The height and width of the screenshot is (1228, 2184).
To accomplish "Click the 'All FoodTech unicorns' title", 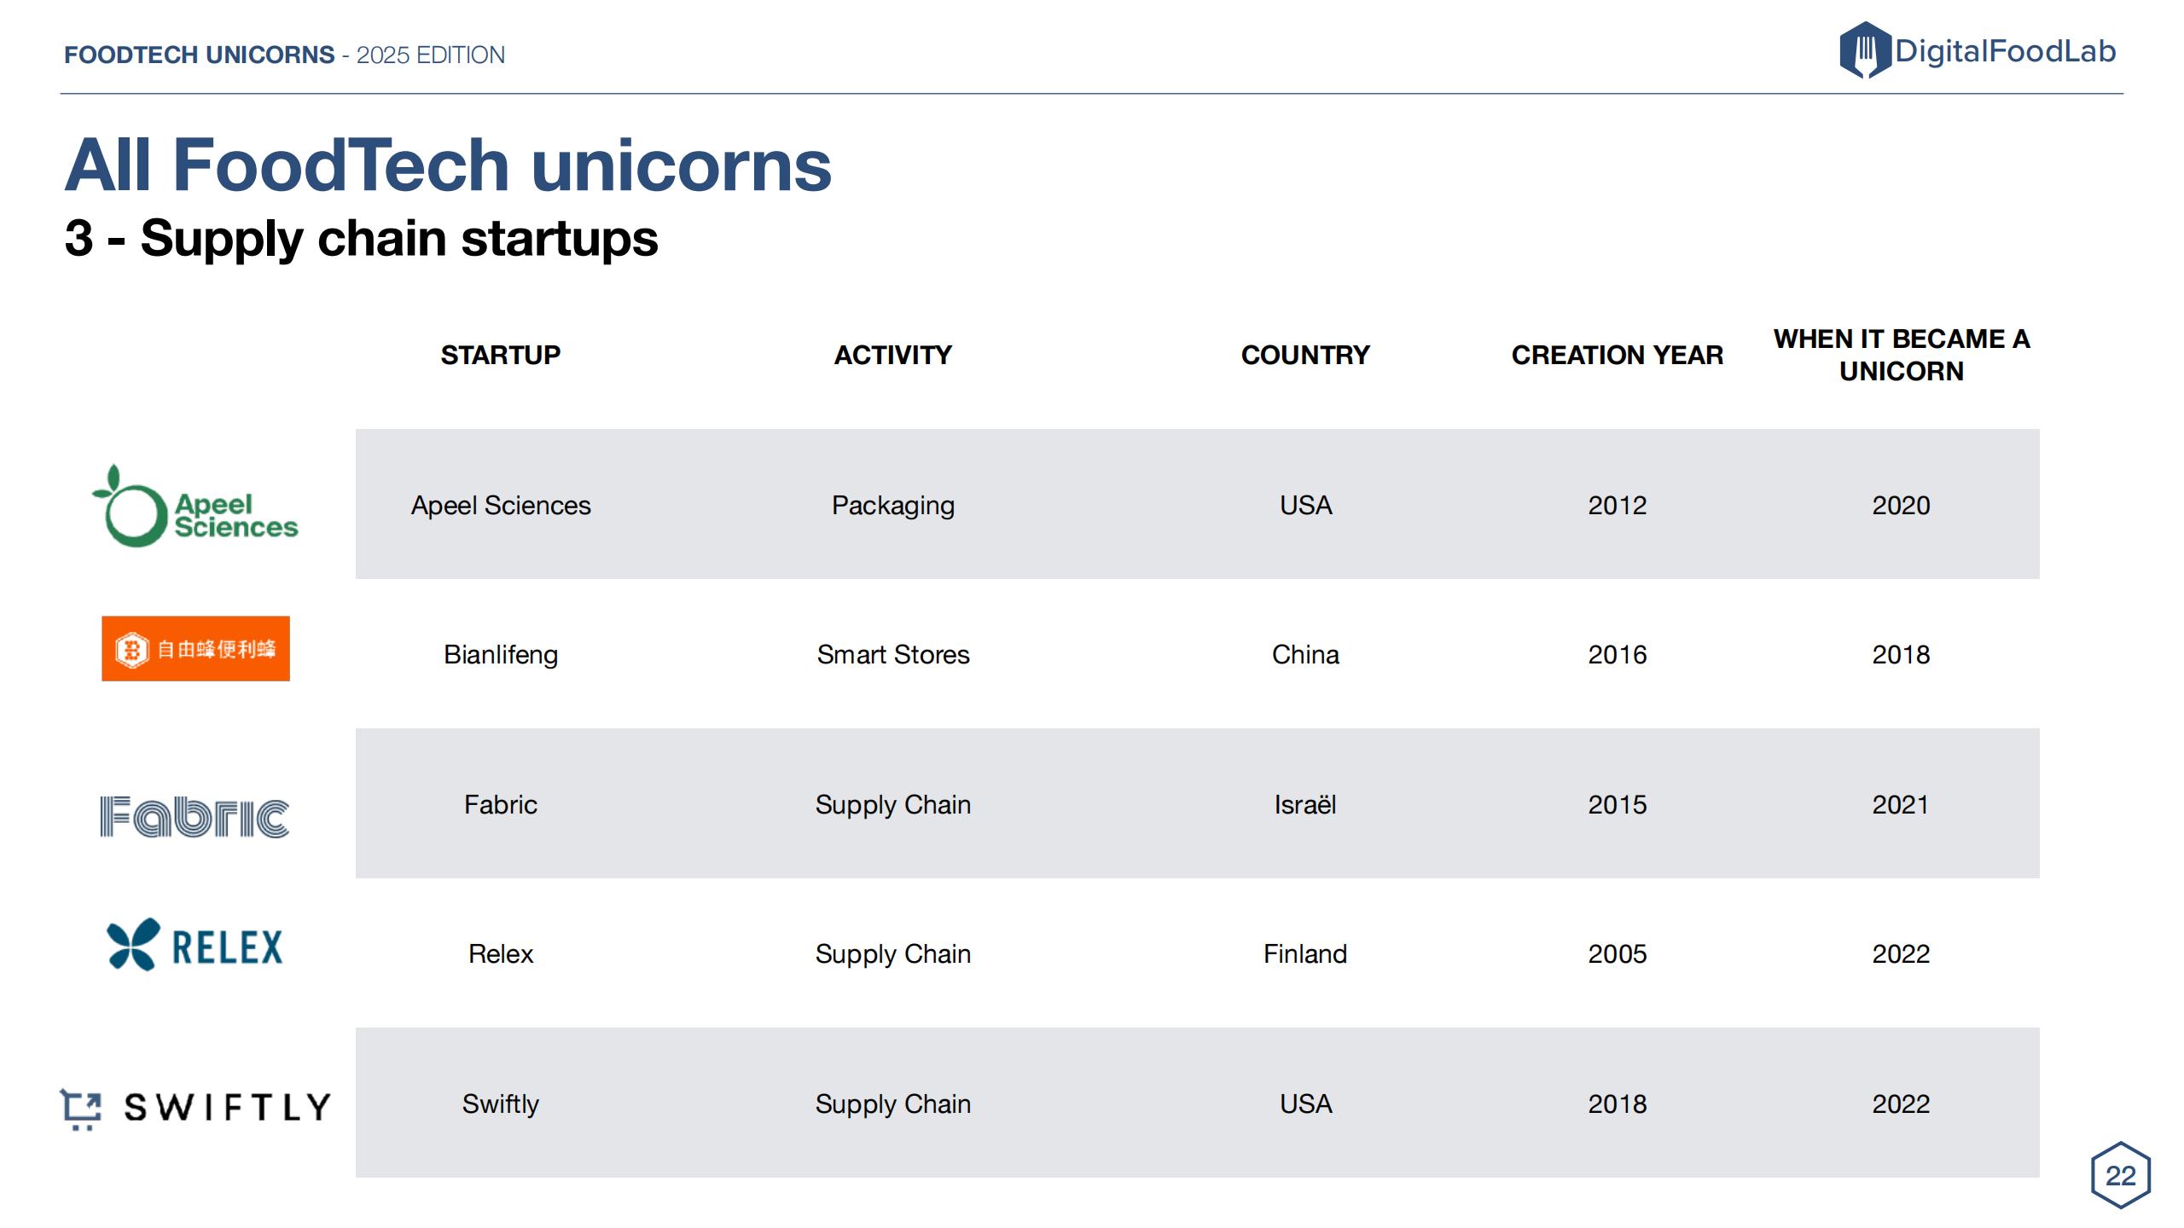I will pos(448,165).
